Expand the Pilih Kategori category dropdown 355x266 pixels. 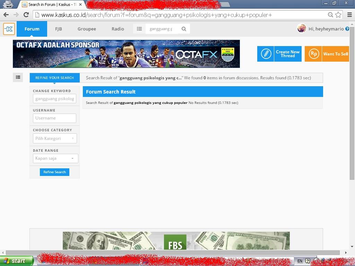[55, 139]
